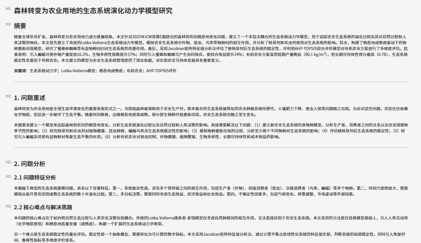Click the 1. 问题重述 heading

click(x=30, y=98)
